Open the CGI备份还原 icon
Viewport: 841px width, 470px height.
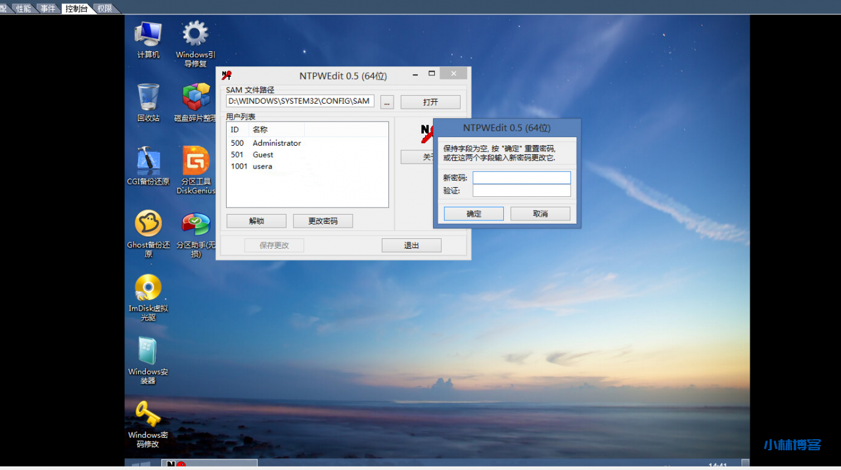pos(148,161)
